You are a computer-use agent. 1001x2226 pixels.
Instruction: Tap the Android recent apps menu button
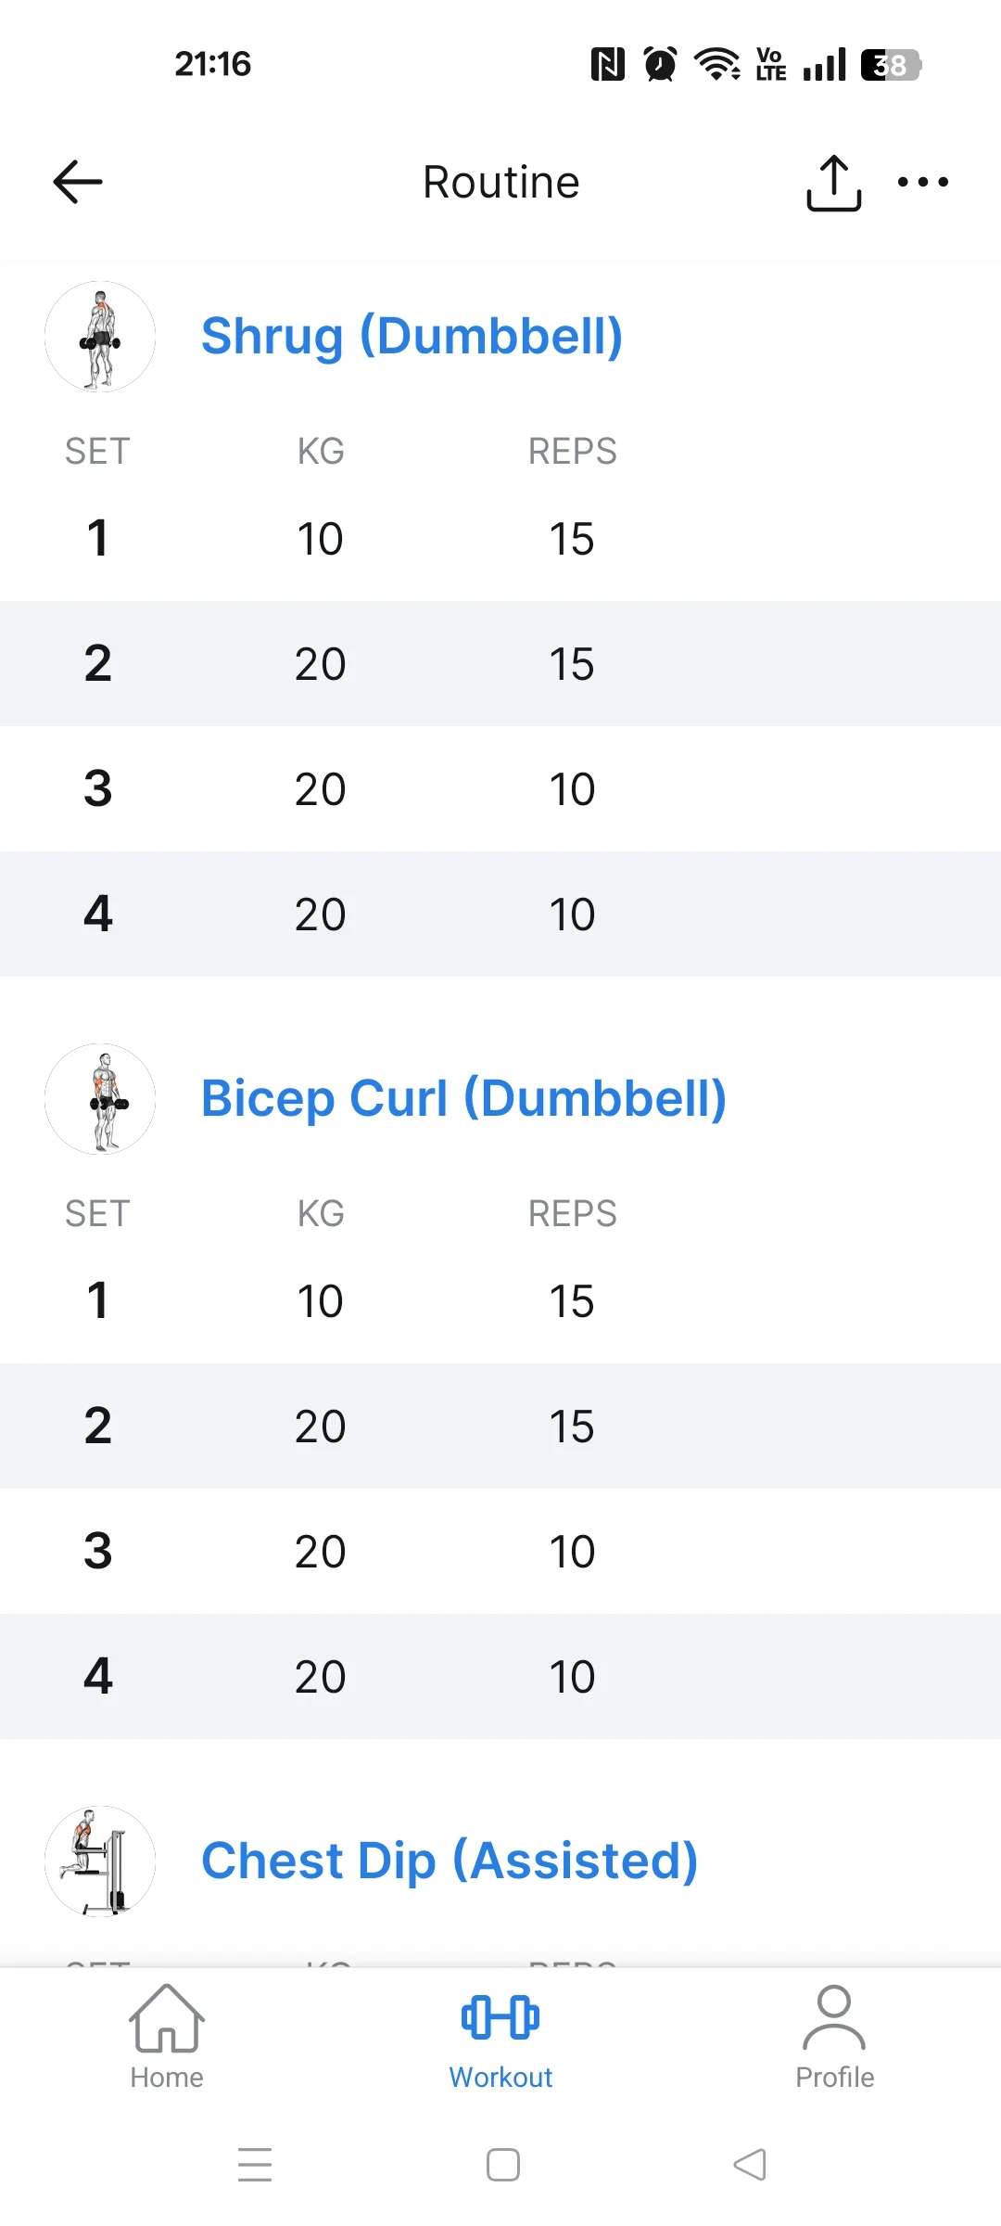(x=255, y=2164)
